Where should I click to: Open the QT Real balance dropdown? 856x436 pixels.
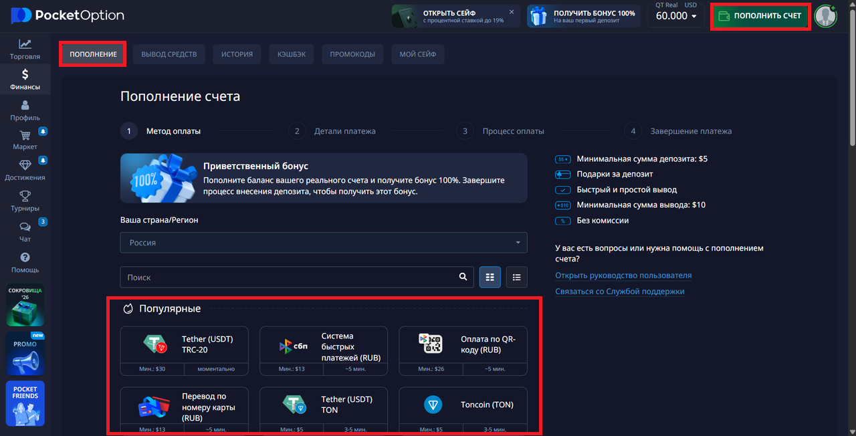pos(676,15)
